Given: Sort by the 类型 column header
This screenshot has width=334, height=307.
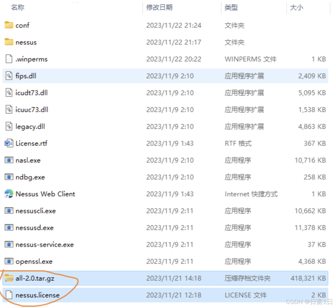Looking at the screenshot, I should click(x=231, y=7).
